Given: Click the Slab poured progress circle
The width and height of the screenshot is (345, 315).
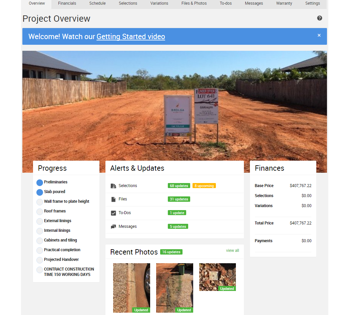Looking at the screenshot, I should pos(40,192).
